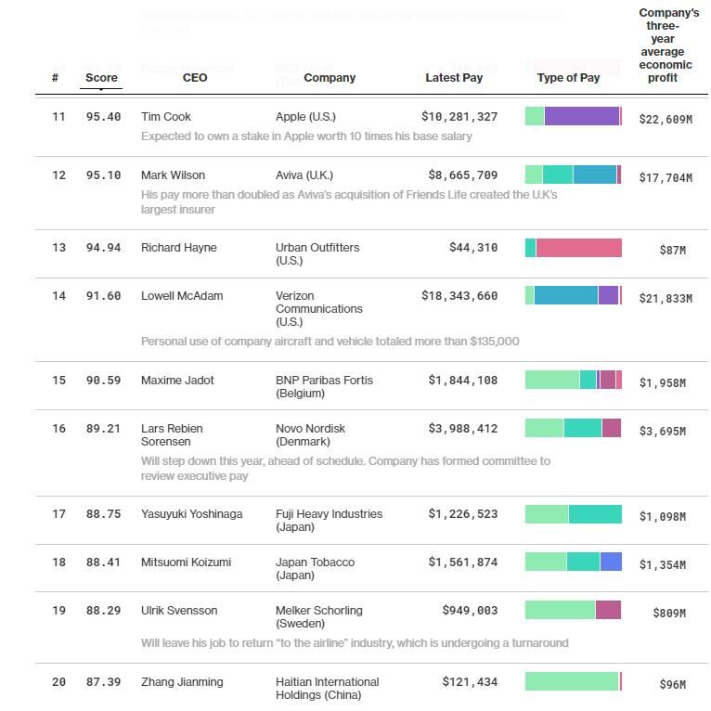Click Ulrik Svensson's magenta pay bar segment
The image size is (711, 711).
[x=608, y=611]
